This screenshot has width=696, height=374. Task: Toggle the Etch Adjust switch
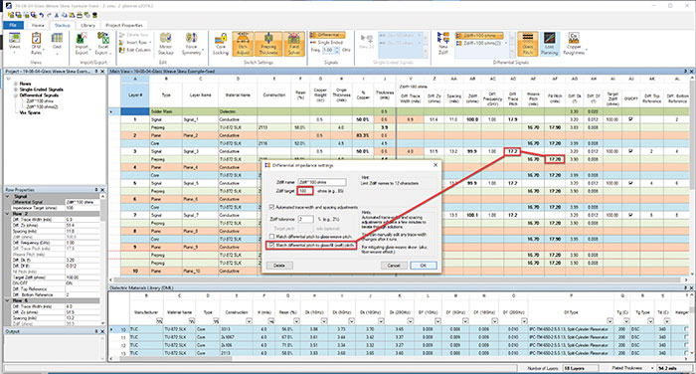(244, 44)
